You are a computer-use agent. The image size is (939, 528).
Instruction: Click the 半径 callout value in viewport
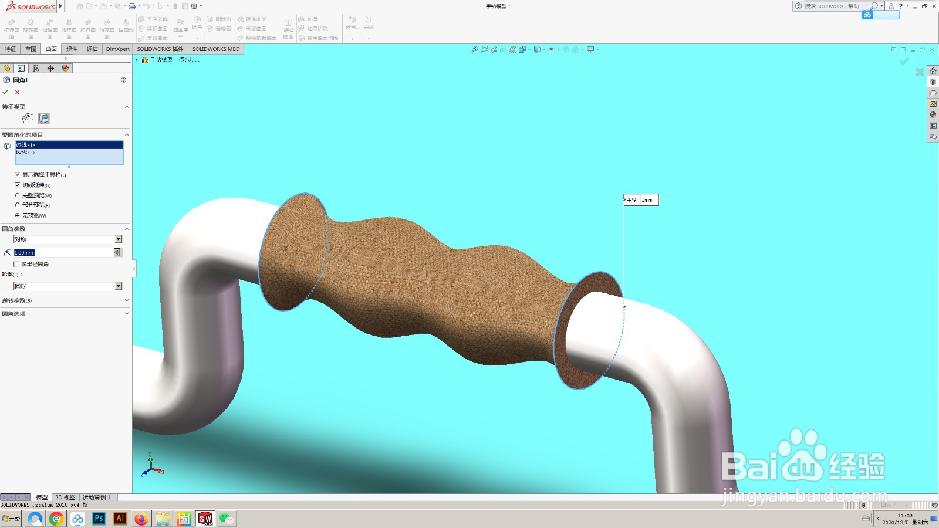648,200
